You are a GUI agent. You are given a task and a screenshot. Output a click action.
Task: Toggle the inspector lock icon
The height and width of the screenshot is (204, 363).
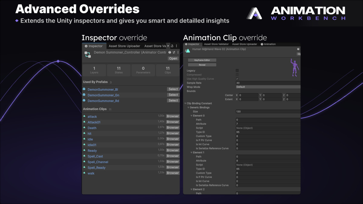[x=172, y=46]
